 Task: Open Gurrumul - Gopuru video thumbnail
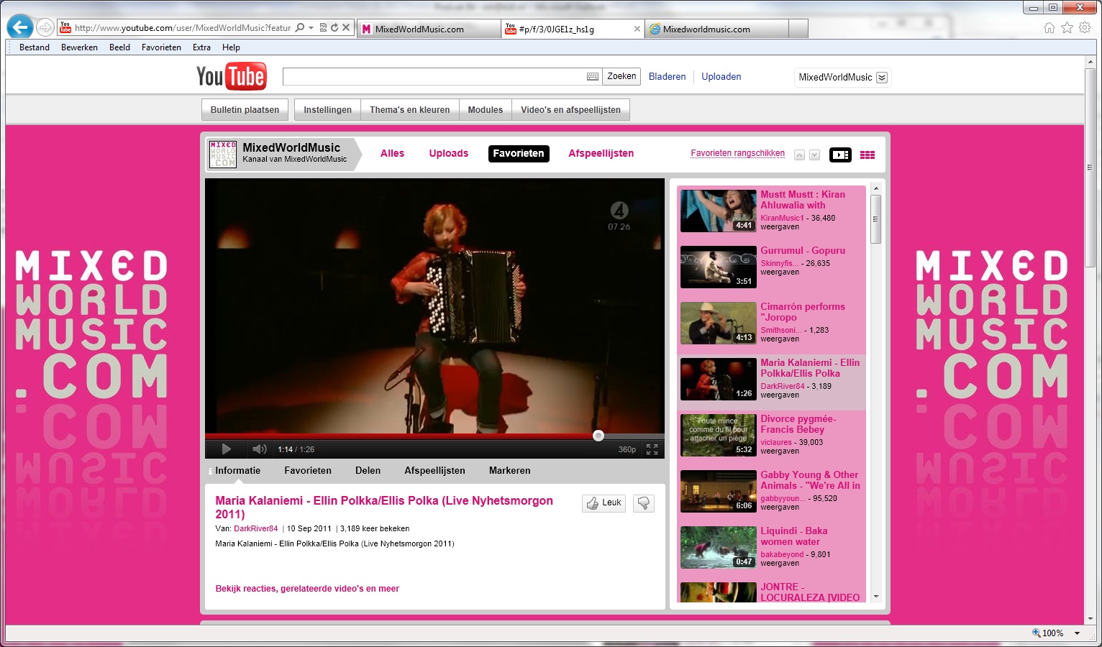(718, 267)
